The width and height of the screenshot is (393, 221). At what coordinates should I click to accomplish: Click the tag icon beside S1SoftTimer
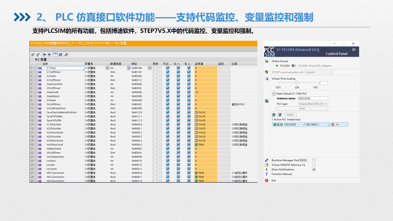click(x=40, y=72)
